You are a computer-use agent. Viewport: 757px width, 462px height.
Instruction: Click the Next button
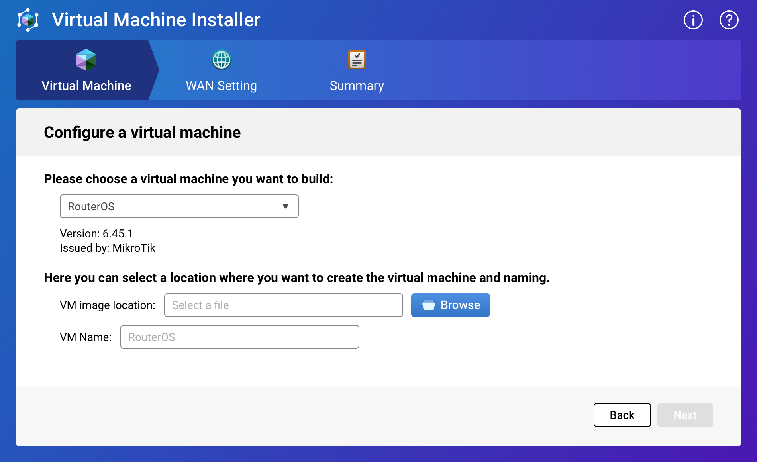685,415
